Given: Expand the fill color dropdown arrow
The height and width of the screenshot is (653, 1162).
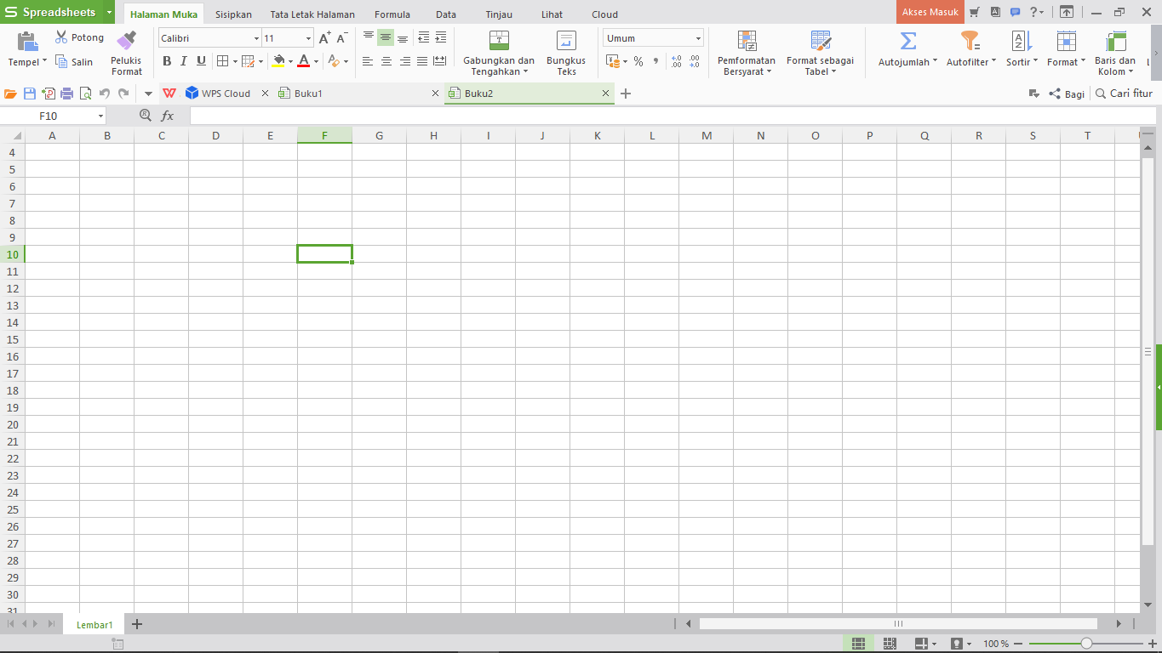Looking at the screenshot, I should click(290, 61).
